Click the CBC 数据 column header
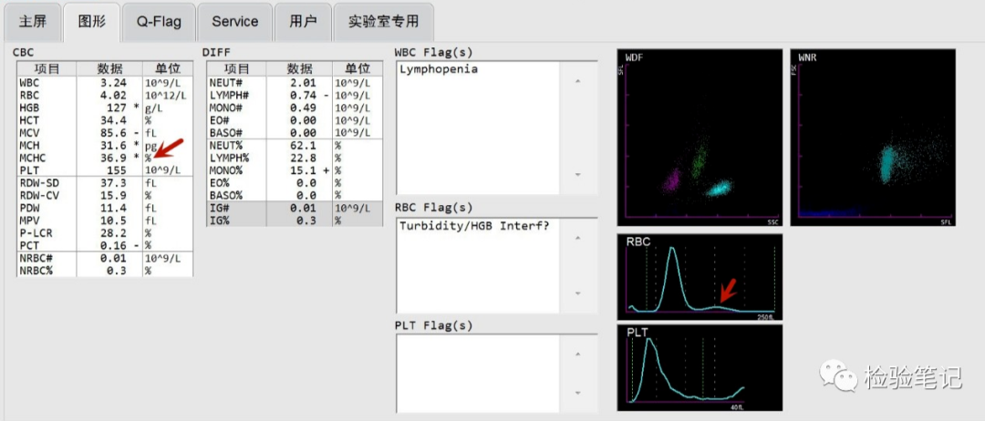 click(x=109, y=69)
